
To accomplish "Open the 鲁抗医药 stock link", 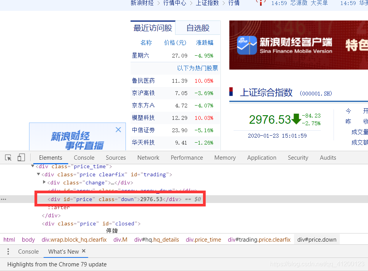I will [x=143, y=80].
